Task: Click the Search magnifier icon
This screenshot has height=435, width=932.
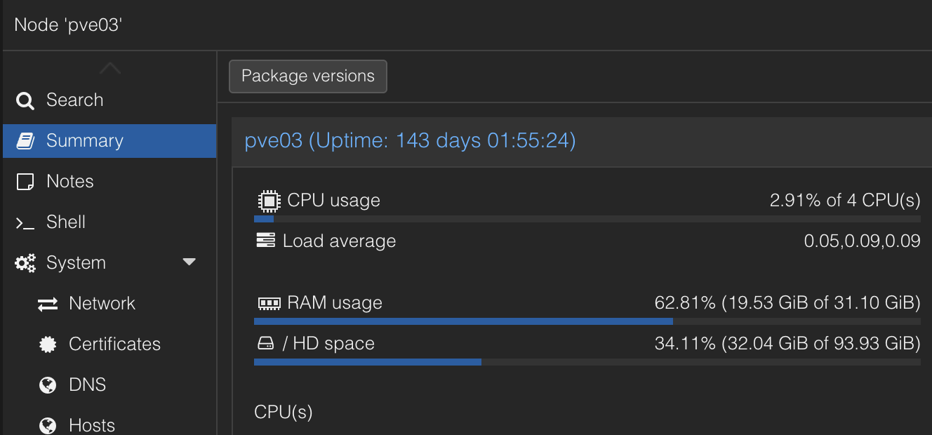Action: (25, 101)
